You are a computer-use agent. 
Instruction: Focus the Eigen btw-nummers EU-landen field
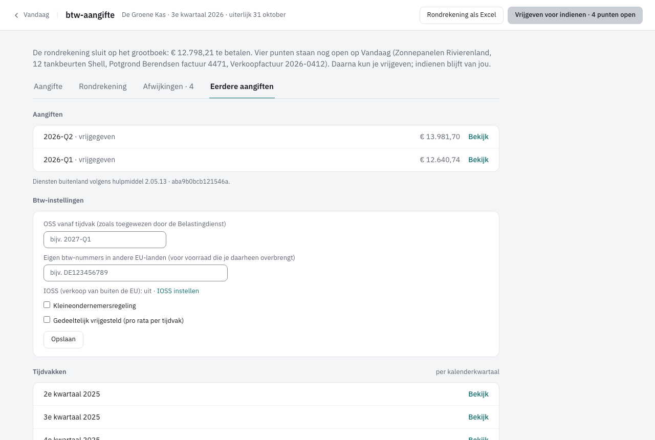(x=136, y=273)
